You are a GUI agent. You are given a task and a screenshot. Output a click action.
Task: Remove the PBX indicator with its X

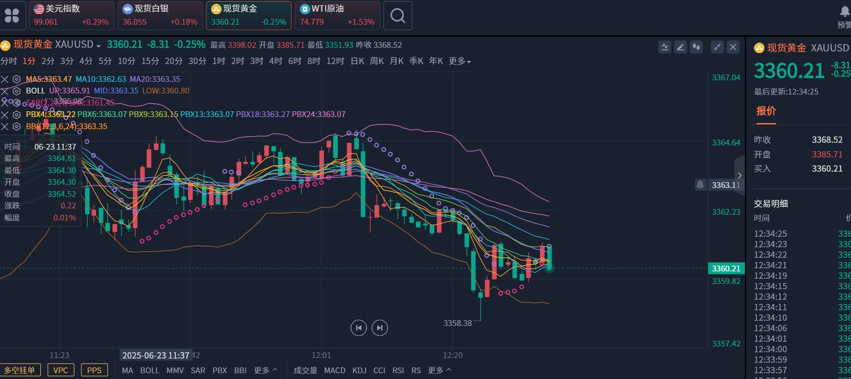(x=5, y=114)
